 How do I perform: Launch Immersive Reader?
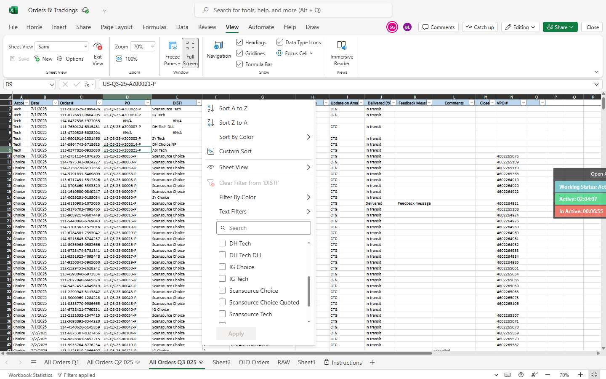pos(342,53)
